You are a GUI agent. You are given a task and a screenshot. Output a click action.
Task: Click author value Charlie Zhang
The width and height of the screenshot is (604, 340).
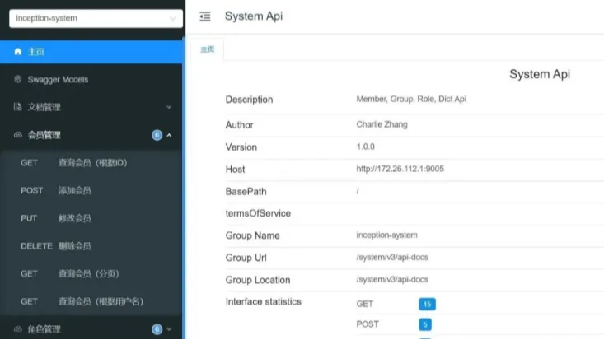382,124
